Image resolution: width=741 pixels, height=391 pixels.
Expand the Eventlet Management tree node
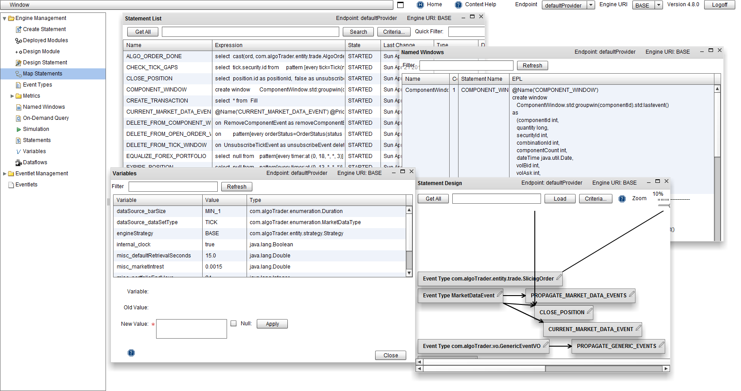click(x=4, y=174)
